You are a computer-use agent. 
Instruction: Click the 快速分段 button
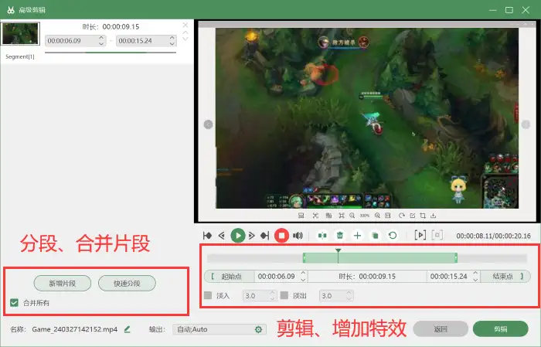pyautogui.click(x=127, y=284)
